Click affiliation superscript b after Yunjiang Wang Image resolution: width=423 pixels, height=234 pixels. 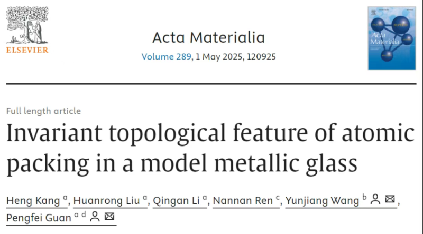point(364,197)
